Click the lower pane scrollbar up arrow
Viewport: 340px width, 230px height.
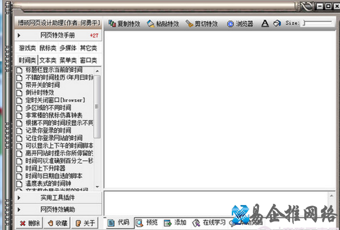coord(331,196)
